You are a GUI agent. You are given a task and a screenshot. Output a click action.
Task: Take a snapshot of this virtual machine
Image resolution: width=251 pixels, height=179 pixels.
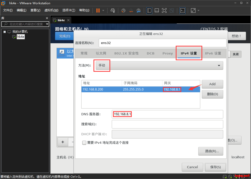(x=123, y=10)
